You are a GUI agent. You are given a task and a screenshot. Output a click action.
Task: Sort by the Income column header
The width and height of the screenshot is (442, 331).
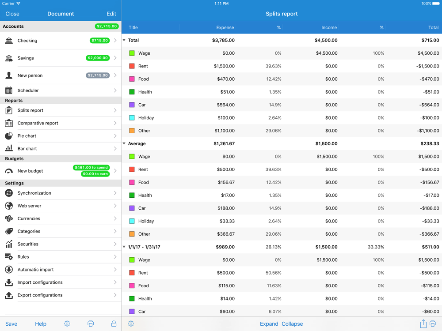point(329,27)
